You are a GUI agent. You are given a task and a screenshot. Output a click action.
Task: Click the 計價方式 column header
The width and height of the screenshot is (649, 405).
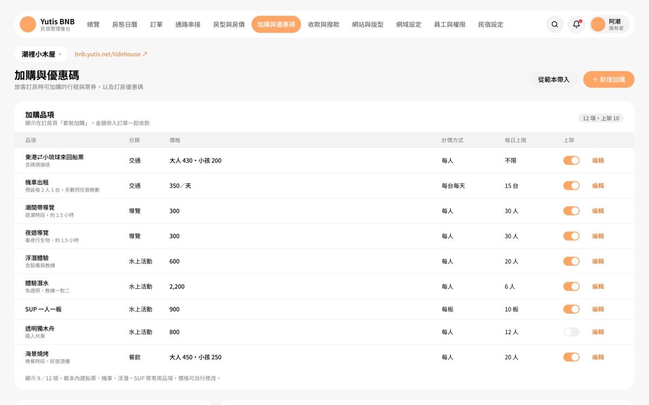tap(453, 140)
